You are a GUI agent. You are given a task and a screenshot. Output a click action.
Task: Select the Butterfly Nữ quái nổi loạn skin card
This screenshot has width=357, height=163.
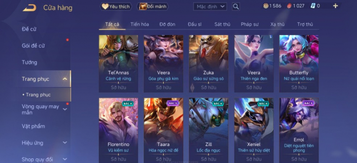point(299,64)
